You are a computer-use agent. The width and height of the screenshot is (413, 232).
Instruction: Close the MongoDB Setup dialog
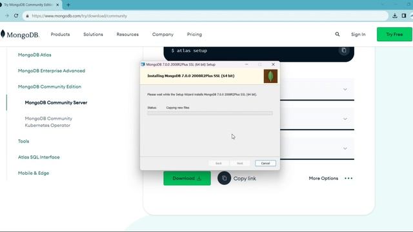coord(273,64)
